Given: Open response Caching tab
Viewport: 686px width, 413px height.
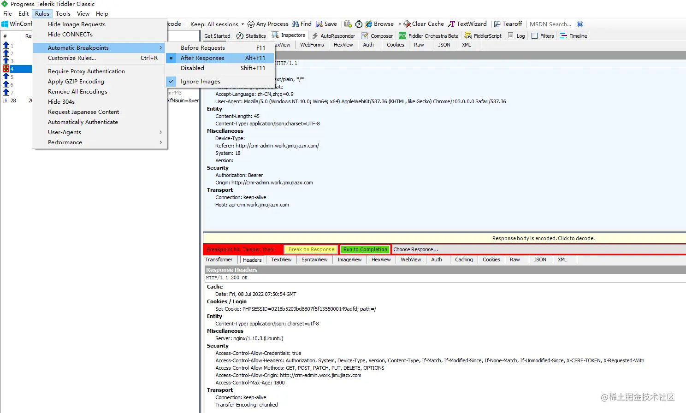Looking at the screenshot, I should coord(464,260).
